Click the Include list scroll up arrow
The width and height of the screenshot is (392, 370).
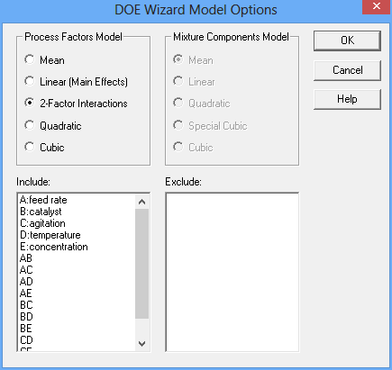pyautogui.click(x=141, y=202)
